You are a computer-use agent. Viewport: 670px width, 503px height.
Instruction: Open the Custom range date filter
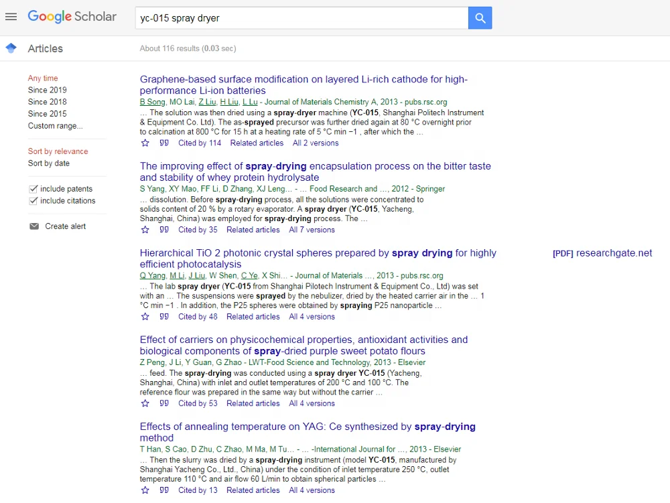(55, 126)
